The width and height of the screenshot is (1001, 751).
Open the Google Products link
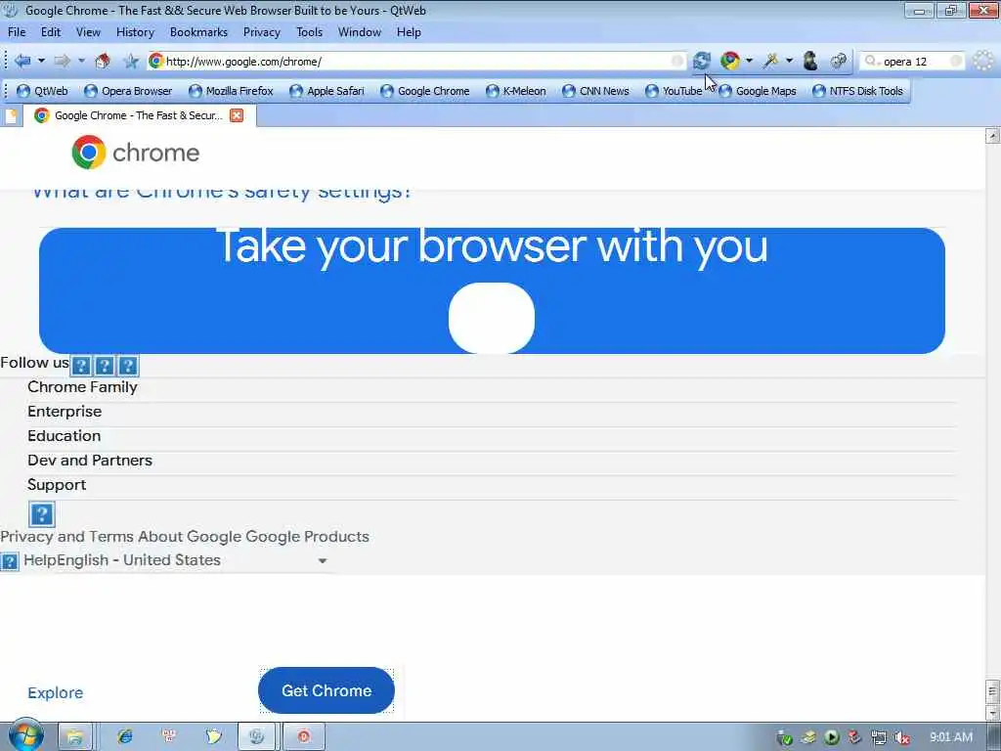coord(307,537)
